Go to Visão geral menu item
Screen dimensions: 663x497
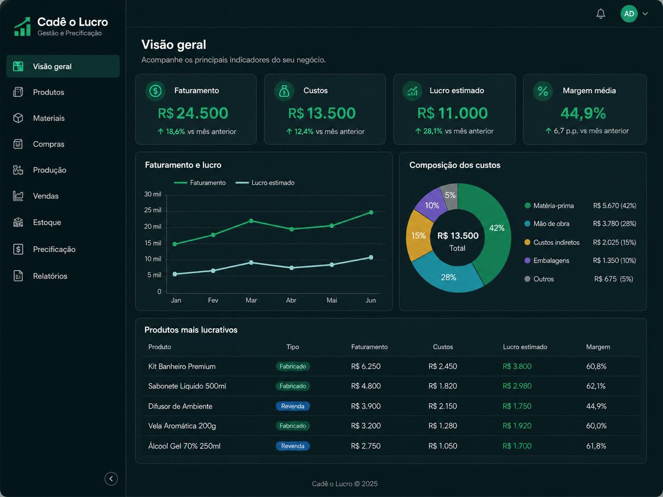[63, 66]
